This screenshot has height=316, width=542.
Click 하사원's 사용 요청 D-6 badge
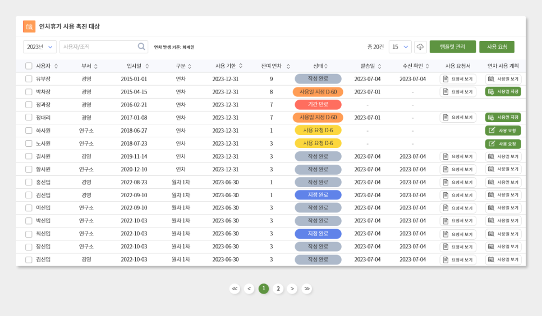click(318, 130)
